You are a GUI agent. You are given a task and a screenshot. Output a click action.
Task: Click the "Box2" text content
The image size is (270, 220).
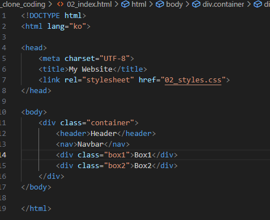coord(143,166)
